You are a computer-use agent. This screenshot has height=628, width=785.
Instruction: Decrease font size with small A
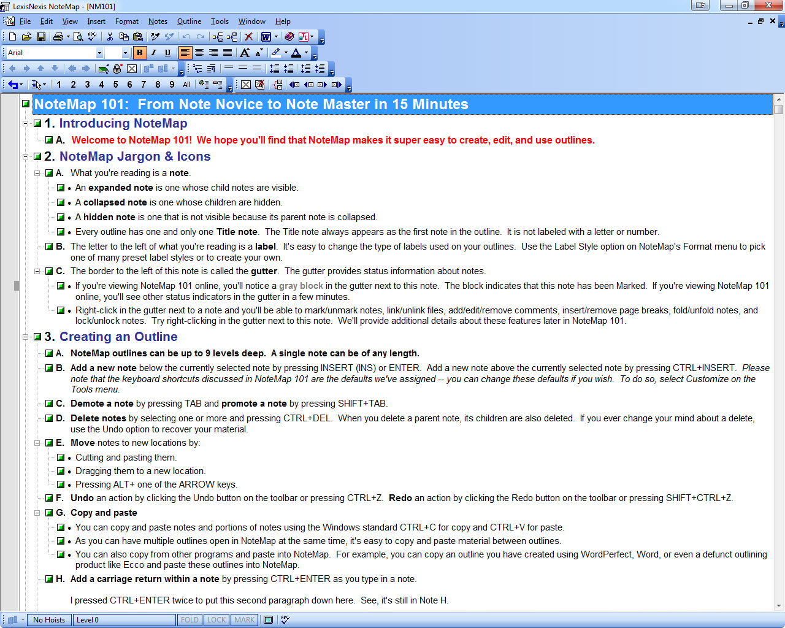(259, 53)
